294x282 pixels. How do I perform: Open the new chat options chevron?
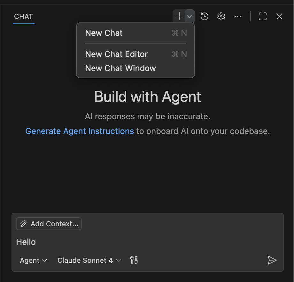coord(189,16)
